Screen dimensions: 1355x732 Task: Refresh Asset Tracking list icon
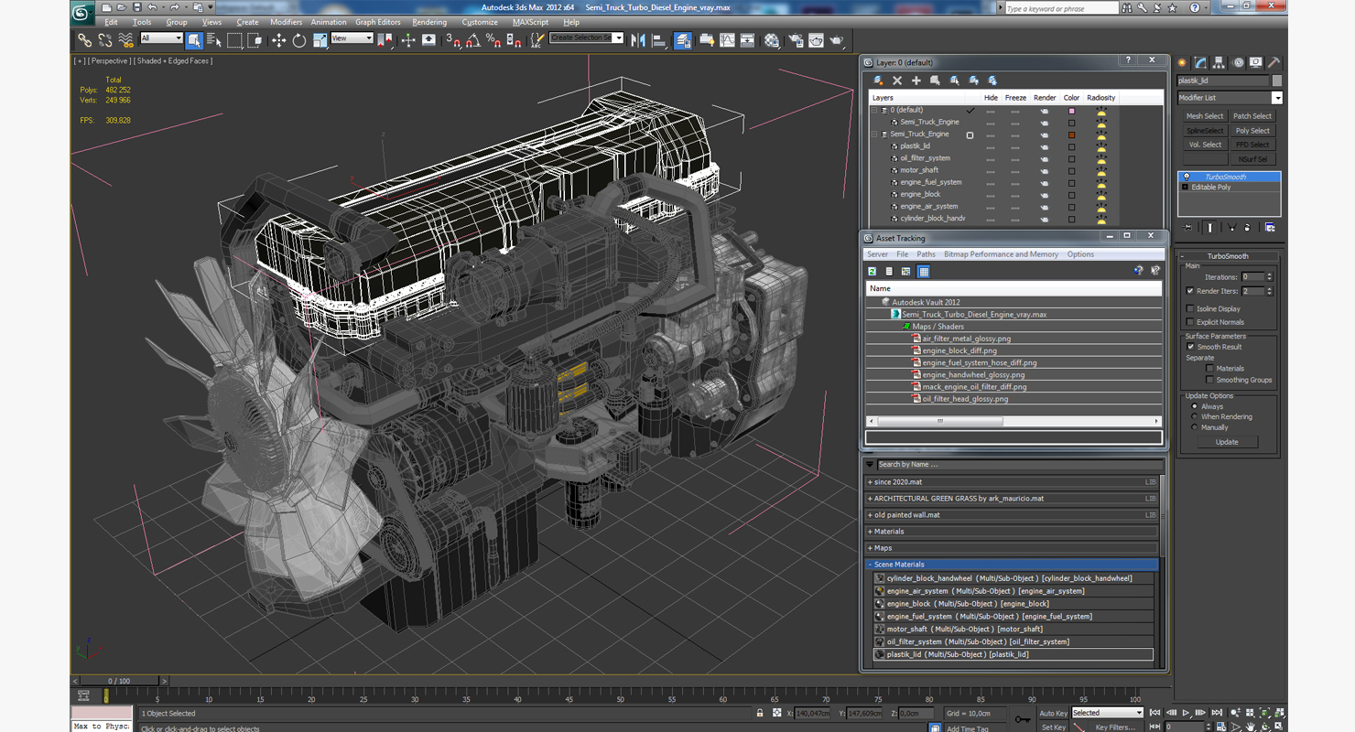[x=873, y=272]
